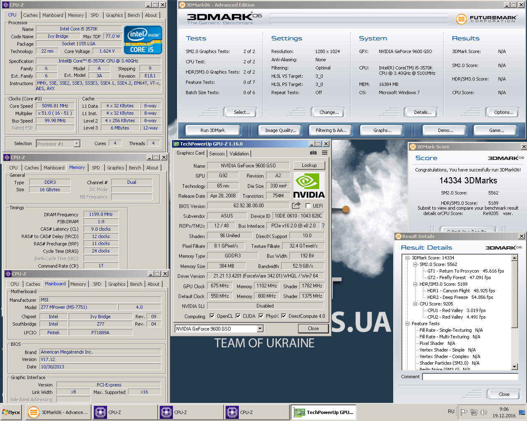Activate TechPowerUp GPU-Z taskbar button
The height and width of the screenshot is (421, 527).
point(324,412)
